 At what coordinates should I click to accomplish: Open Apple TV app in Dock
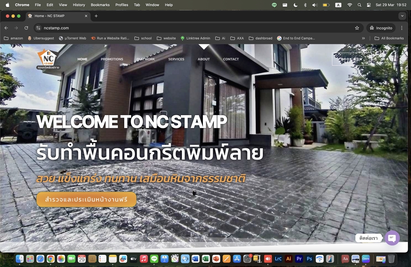[x=134, y=259]
